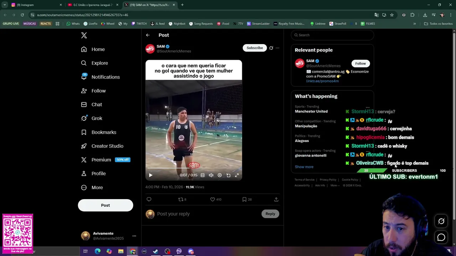Open Premium with 50% off badge
Image resolution: width=456 pixels, height=256 pixels.
click(105, 160)
